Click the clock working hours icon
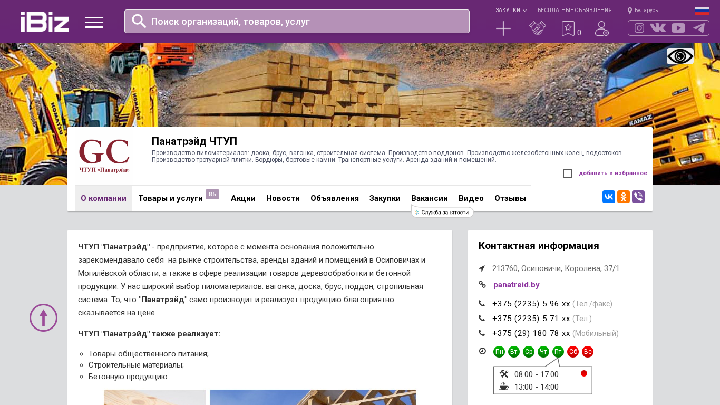The width and height of the screenshot is (720, 405). (x=482, y=351)
